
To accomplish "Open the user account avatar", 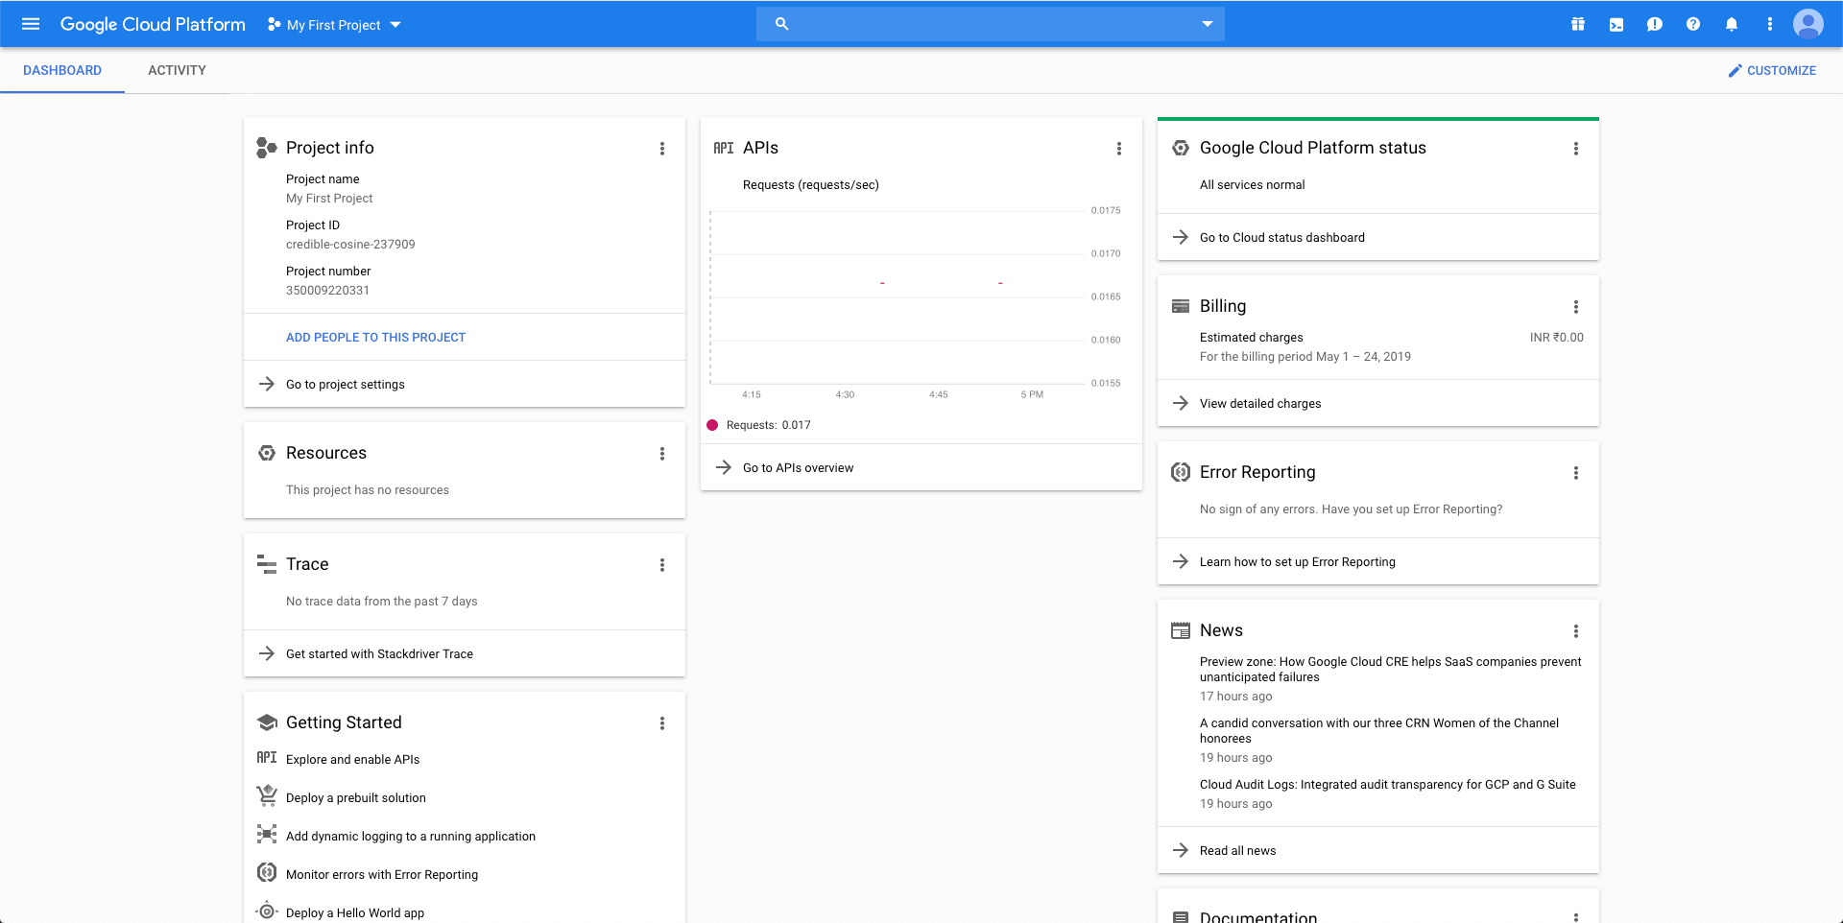I will 1808,24.
